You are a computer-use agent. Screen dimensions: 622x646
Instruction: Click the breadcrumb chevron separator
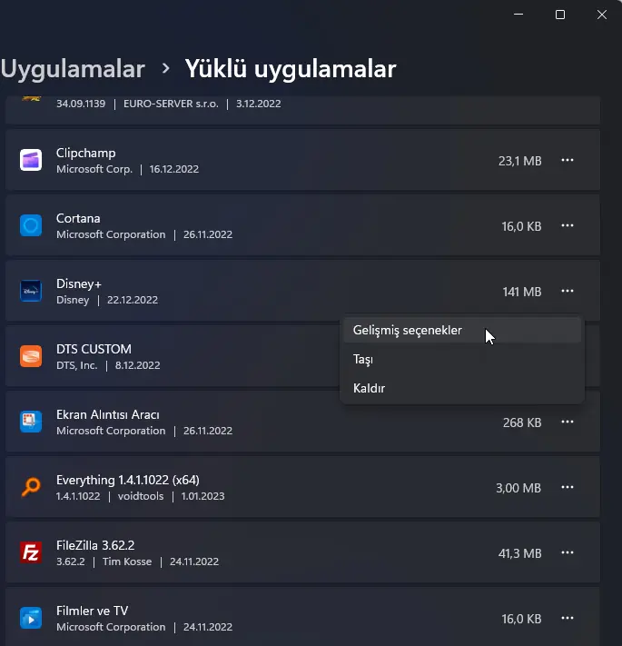[165, 68]
